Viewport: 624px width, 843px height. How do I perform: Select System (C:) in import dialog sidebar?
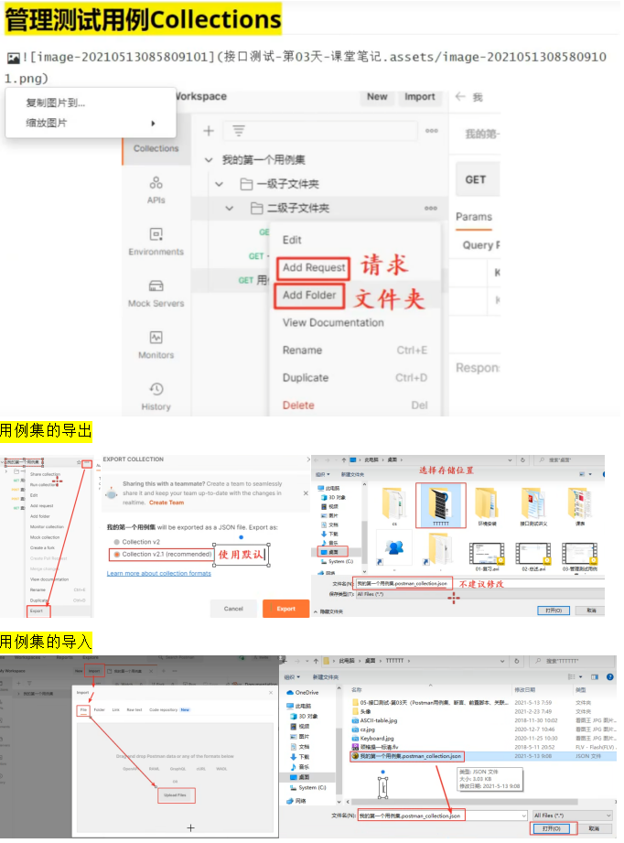pos(308,788)
